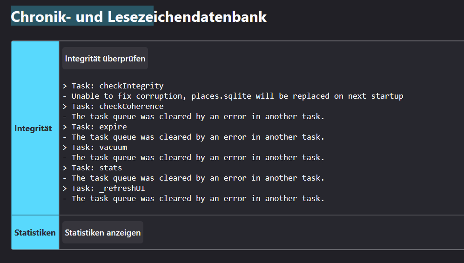Click the Task: vacuum log line
The image size is (464, 263).
[x=94, y=148]
